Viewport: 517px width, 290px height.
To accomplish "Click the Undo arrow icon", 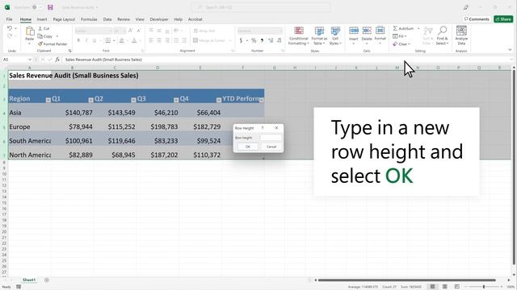I will coord(10,29).
